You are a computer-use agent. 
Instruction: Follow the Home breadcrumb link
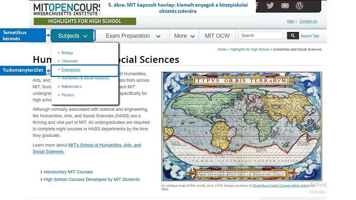click(x=222, y=49)
